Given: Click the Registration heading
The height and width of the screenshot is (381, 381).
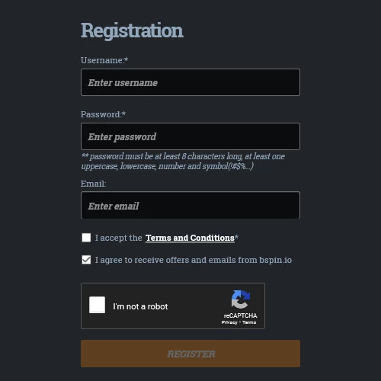Looking at the screenshot, I should pos(132,30).
